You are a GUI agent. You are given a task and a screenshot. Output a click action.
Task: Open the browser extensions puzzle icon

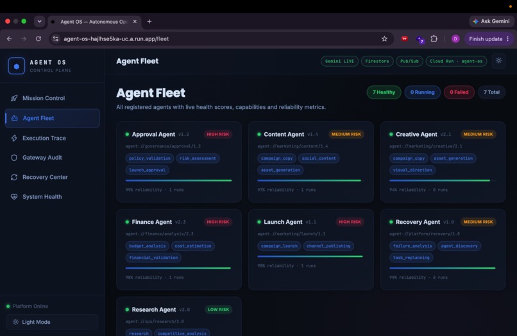(434, 38)
